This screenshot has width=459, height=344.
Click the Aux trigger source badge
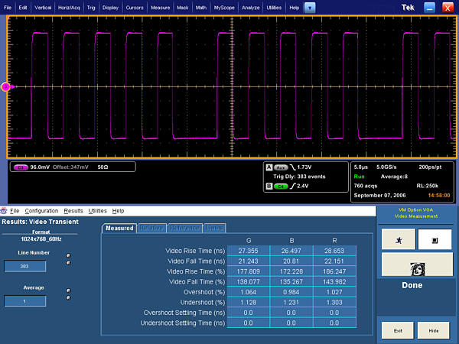280,166
